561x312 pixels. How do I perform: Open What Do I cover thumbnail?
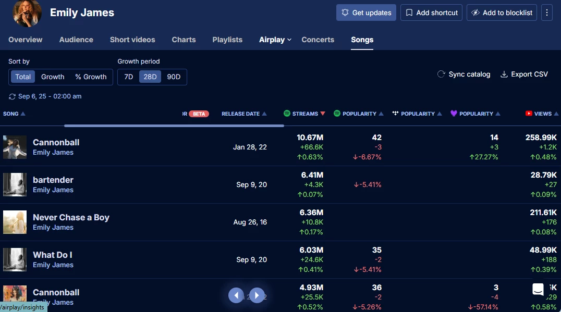(x=15, y=259)
